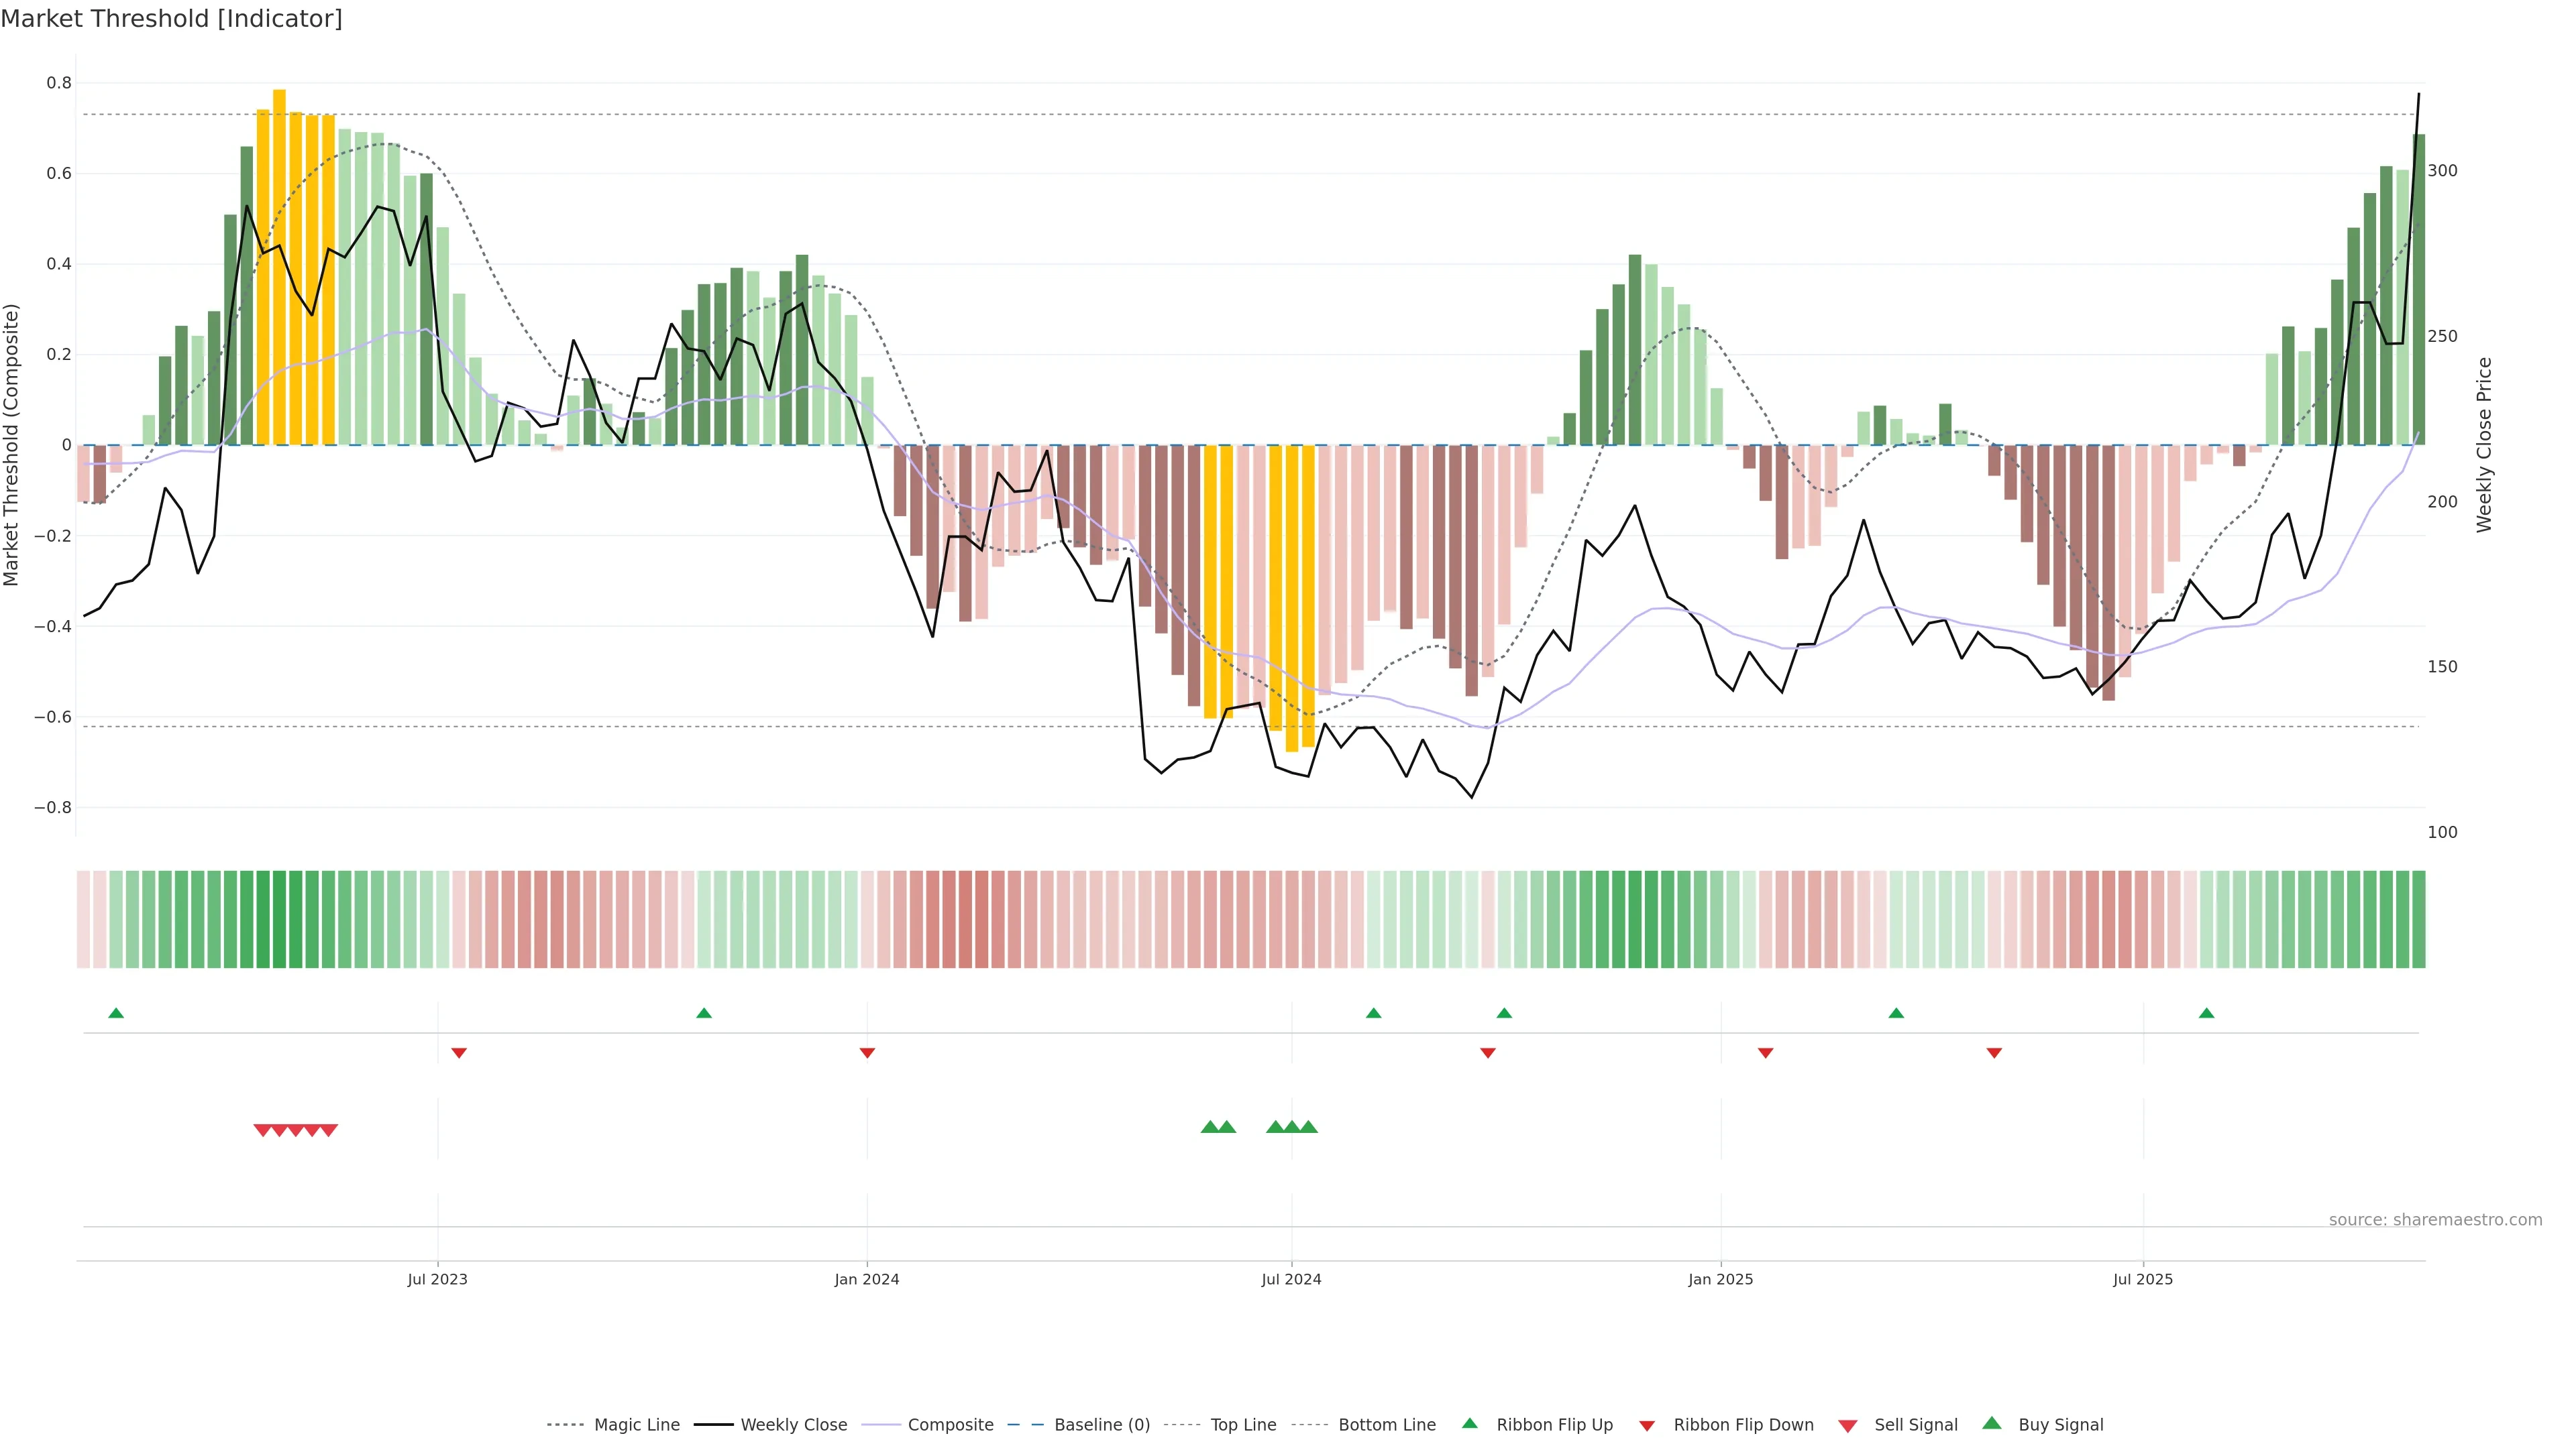Click last ribbon flip up marker after Jul 2025
The height and width of the screenshot is (1448, 2576).
click(2206, 1014)
